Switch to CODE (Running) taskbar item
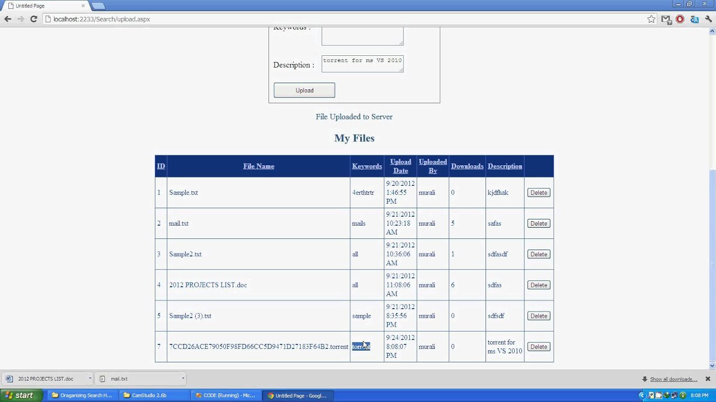716x402 pixels. click(227, 395)
